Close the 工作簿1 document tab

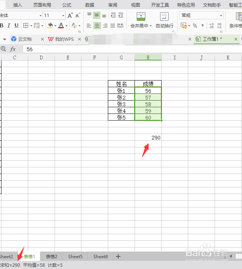coord(236,39)
